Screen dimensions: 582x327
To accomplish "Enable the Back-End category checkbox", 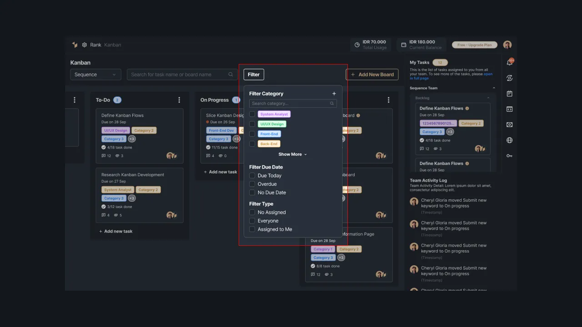I will click(x=252, y=144).
